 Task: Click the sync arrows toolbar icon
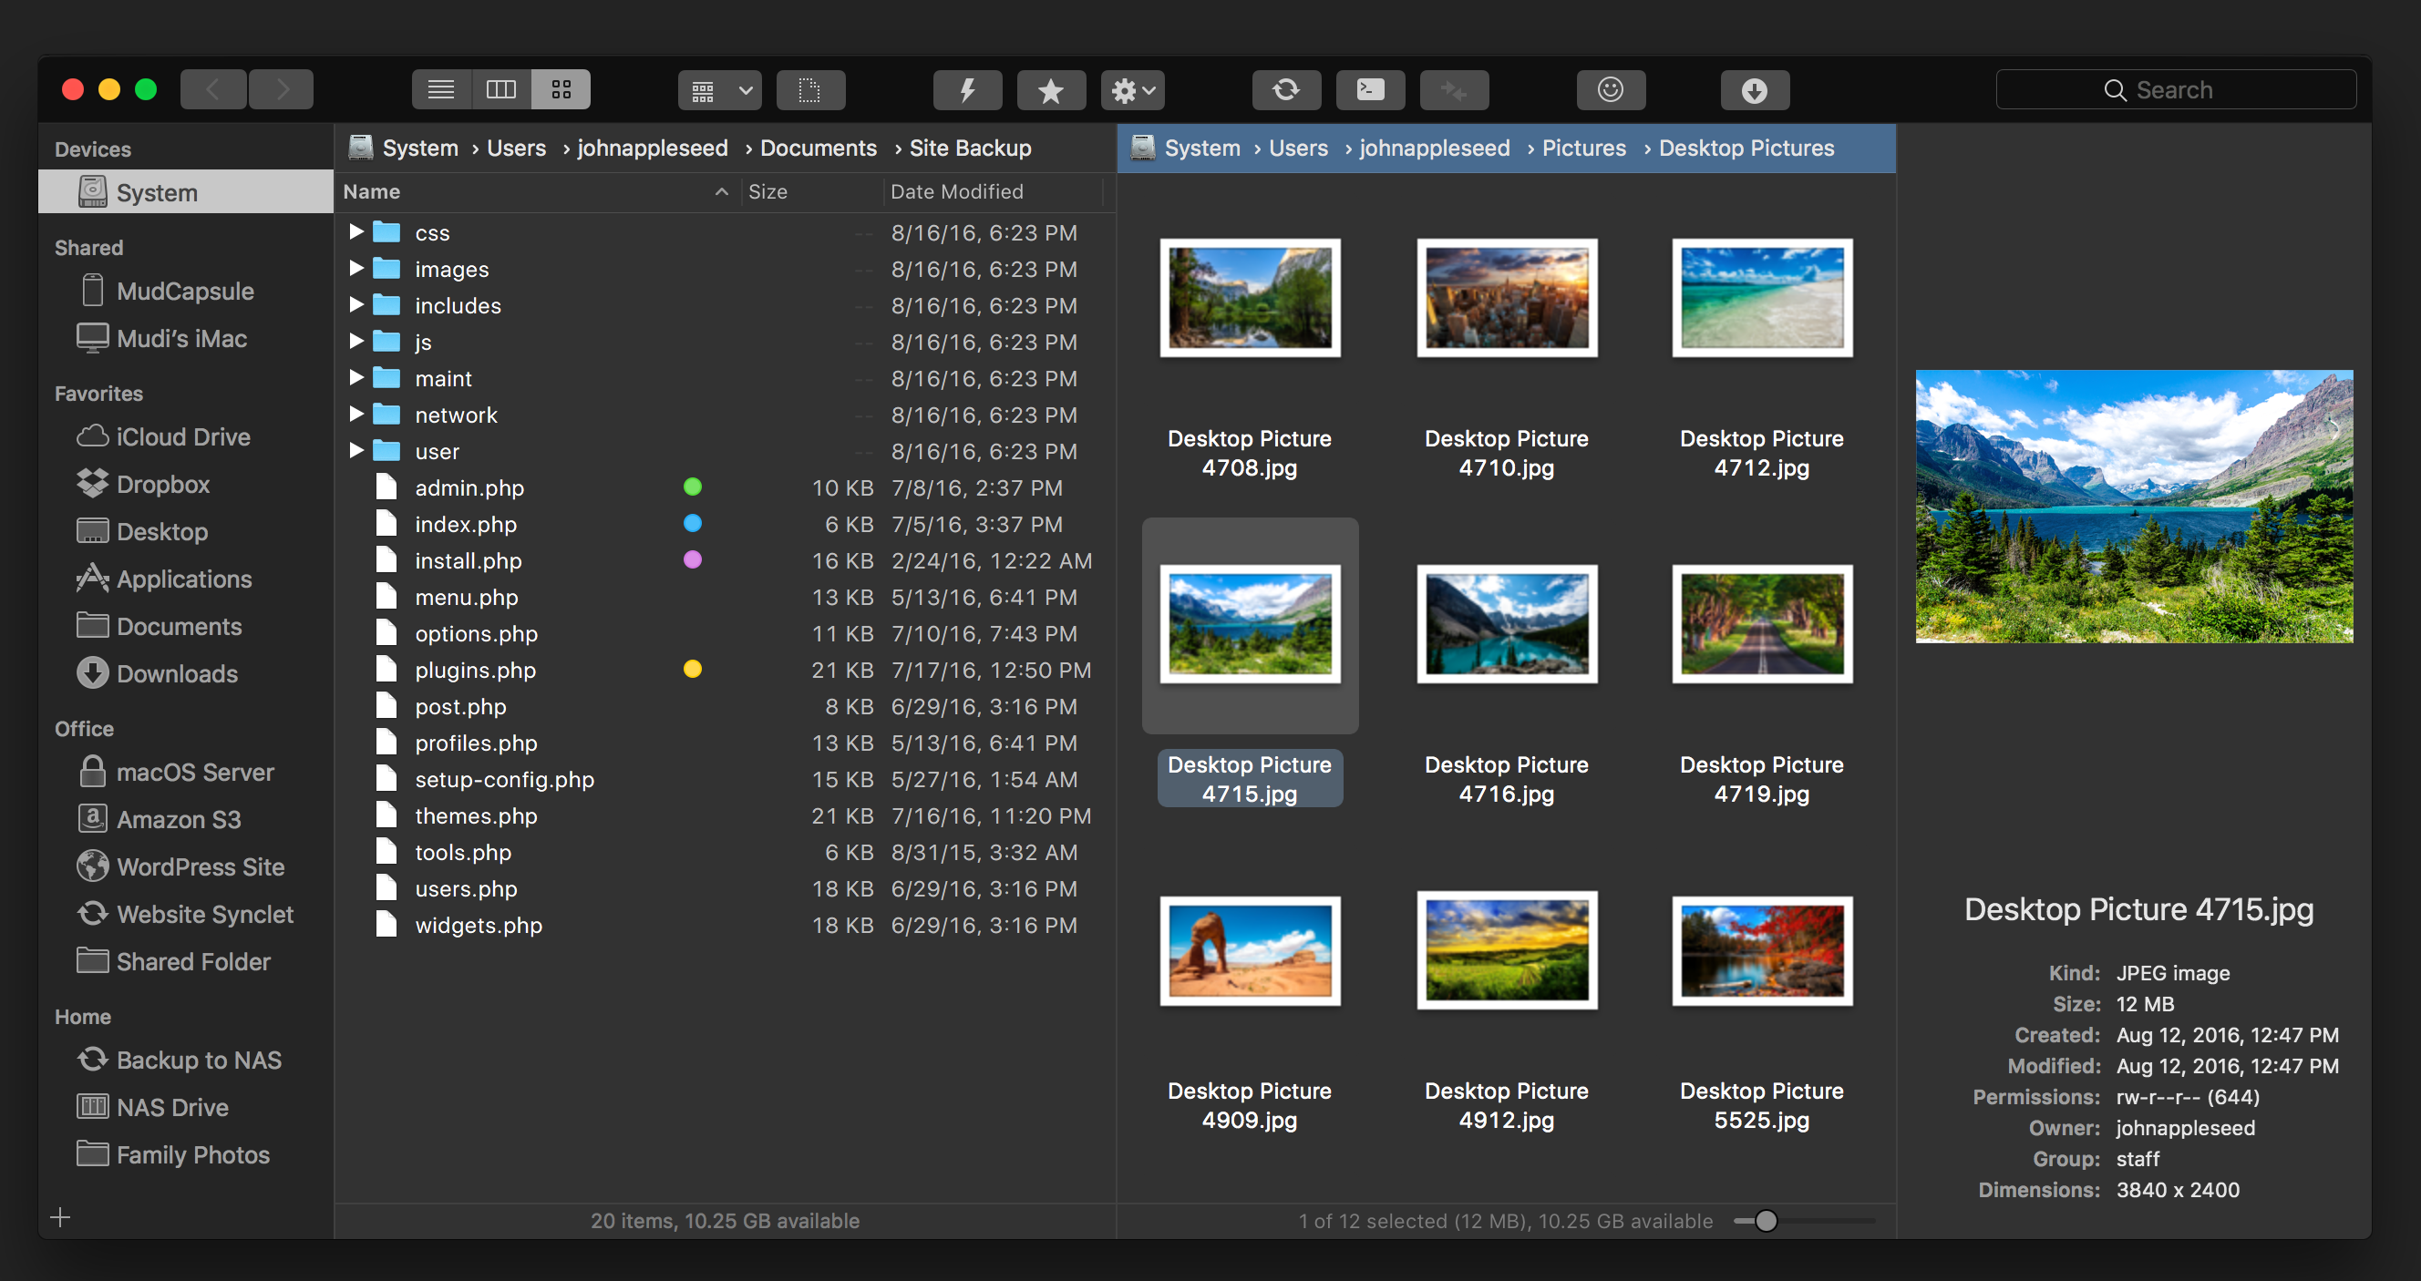1285,90
